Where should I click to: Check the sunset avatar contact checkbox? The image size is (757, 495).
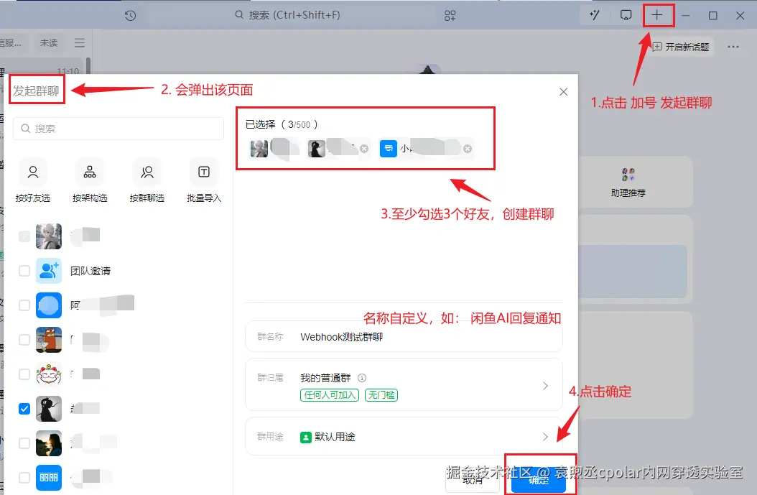point(24,443)
